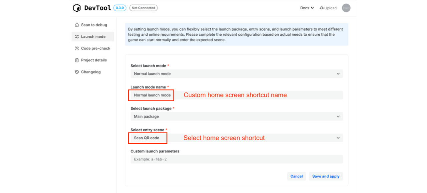Expand the Select launch package dropdown
The width and height of the screenshot is (427, 193).
pyautogui.click(x=236, y=117)
